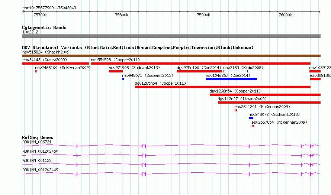This screenshot has width=331, height=195.
Task: Select the nsv515824 (Shaikh2009) label
Action: 47,52
